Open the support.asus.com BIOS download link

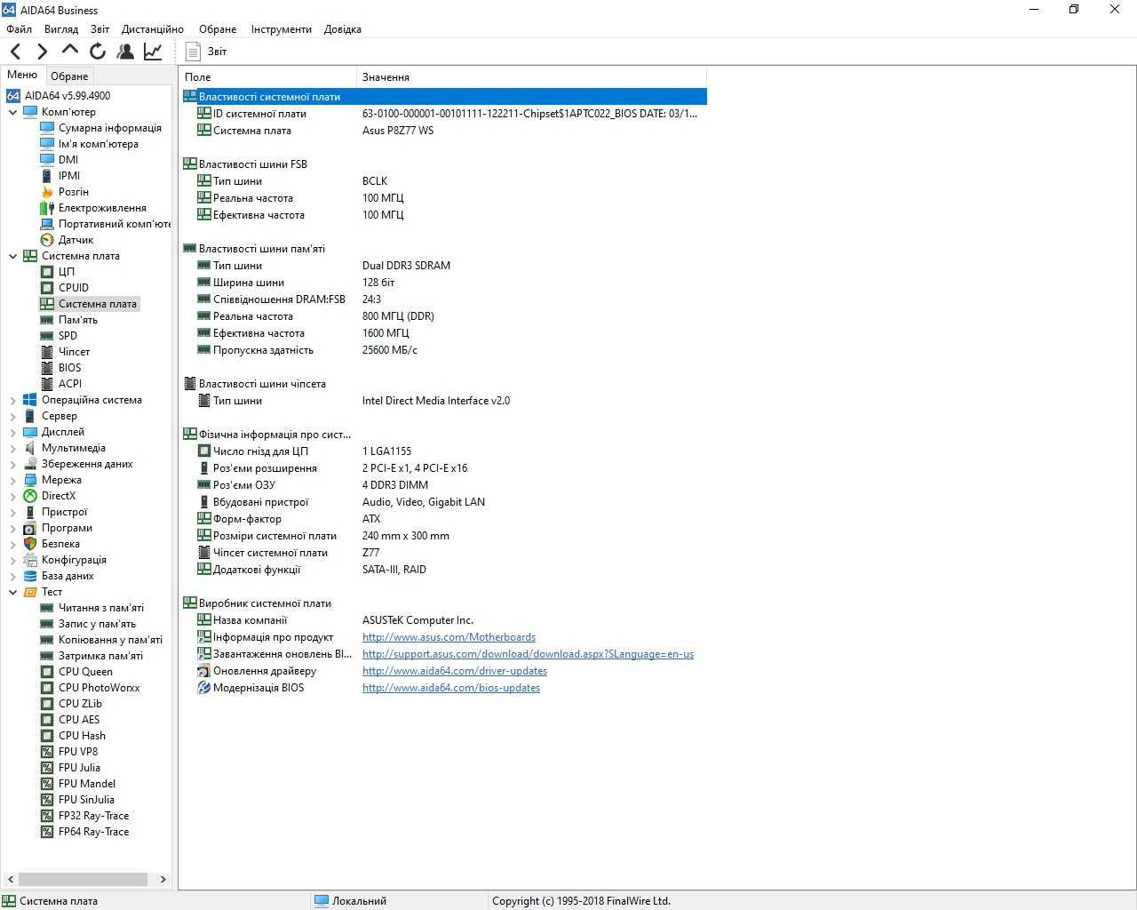528,653
